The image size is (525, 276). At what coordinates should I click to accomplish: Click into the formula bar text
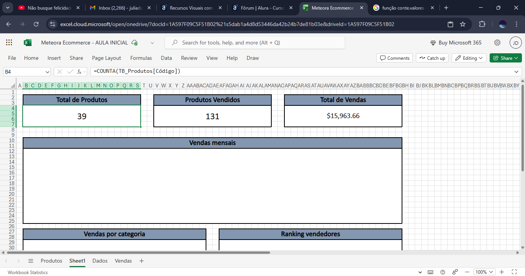coord(301,71)
